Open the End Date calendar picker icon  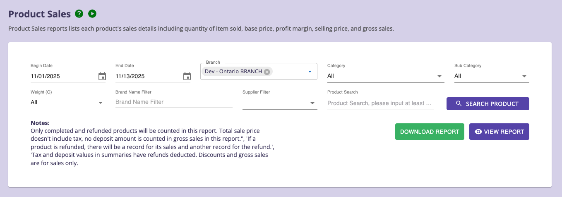tap(187, 76)
